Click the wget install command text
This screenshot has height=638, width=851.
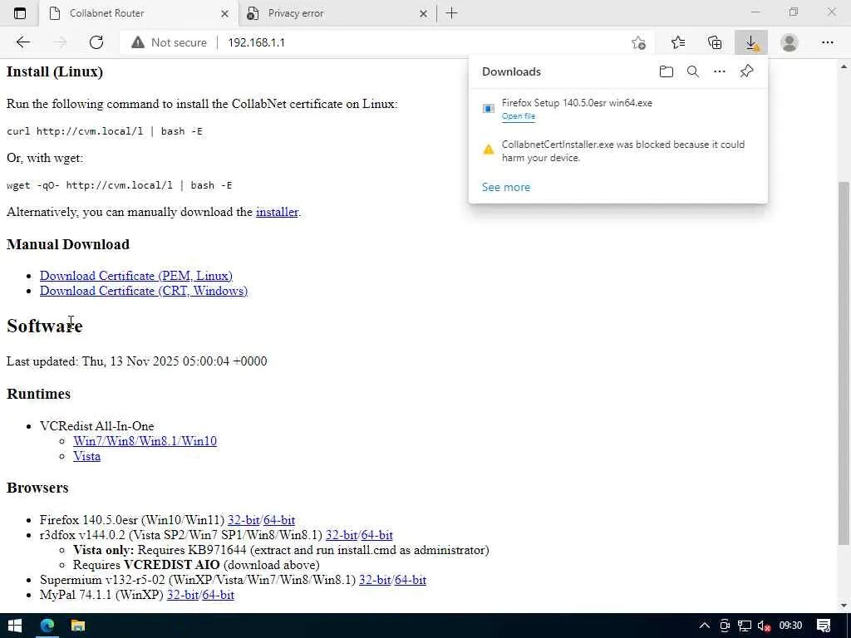pos(119,185)
